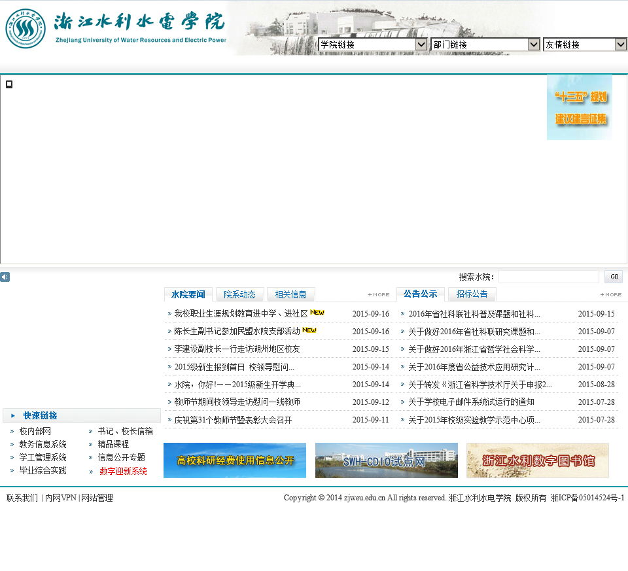The image size is (628, 571).
Task: Open the 教务信息系统 link
Action: (x=43, y=444)
